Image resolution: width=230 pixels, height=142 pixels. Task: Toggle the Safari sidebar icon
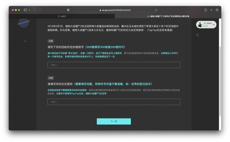pyautogui.click(x=25, y=10)
